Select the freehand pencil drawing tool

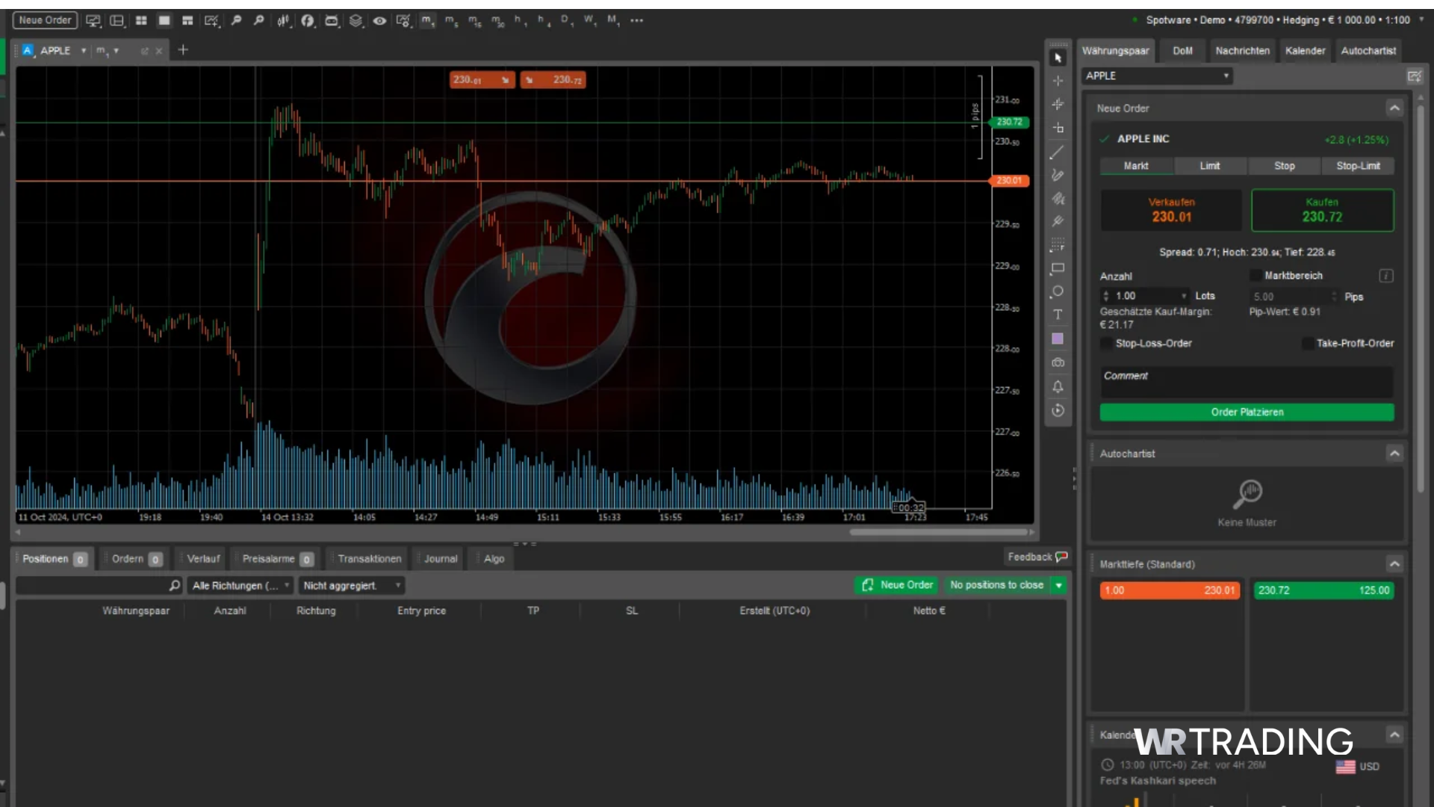point(1058,176)
